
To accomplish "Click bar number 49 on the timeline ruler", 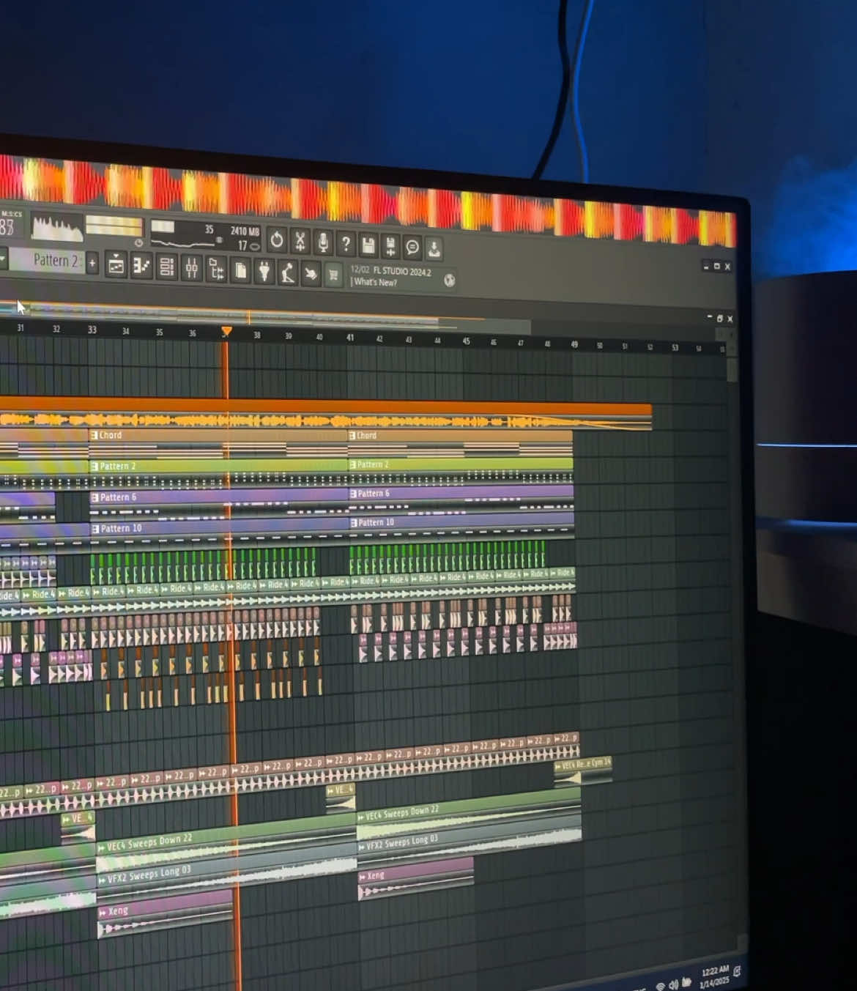I will point(574,344).
